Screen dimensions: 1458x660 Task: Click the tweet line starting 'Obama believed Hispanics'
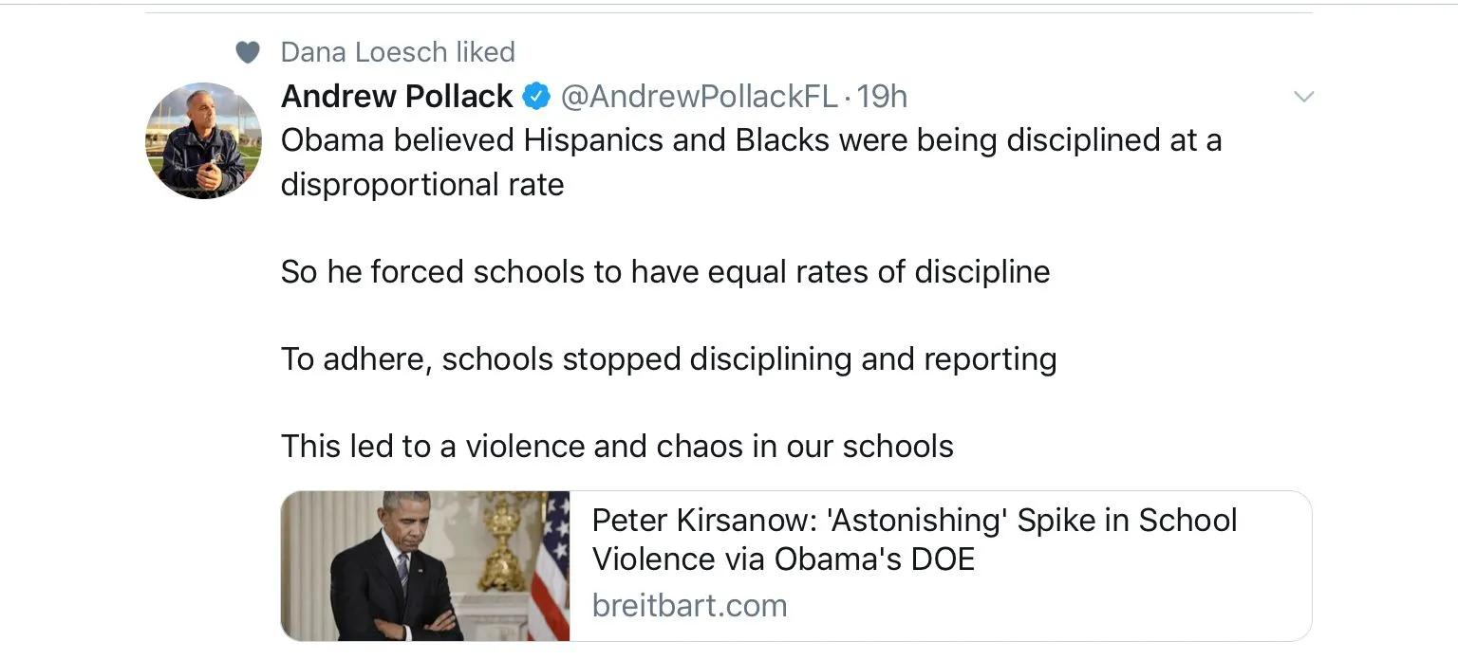751,140
